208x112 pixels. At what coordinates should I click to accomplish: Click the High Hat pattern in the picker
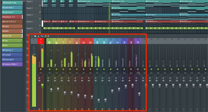(x=12, y=36)
